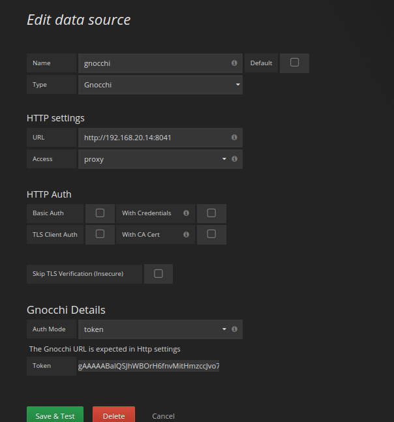Click the info icon beside Access dropdown
Image resolution: width=394 pixels, height=422 pixels.
click(x=234, y=158)
